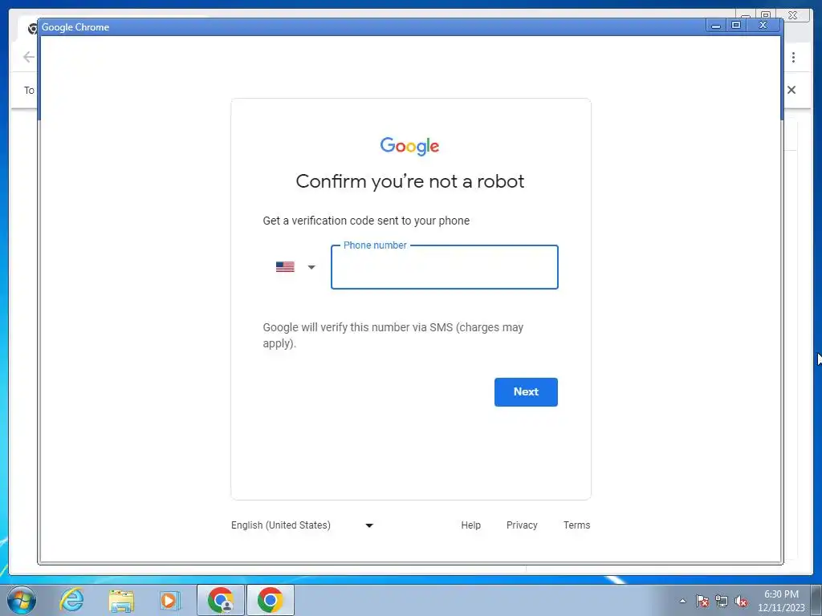Maximize the front Google Chrome popup window
Image resolution: width=822 pixels, height=616 pixels.
click(x=736, y=25)
